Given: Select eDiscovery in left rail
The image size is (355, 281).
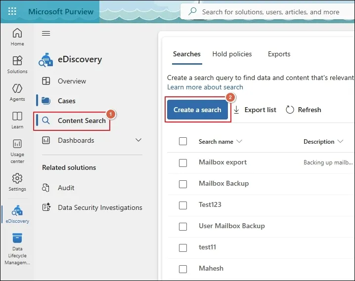Looking at the screenshot, I should point(17,214).
